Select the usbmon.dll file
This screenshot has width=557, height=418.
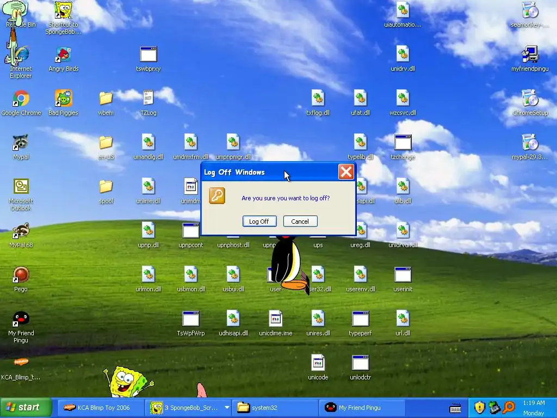point(191,279)
